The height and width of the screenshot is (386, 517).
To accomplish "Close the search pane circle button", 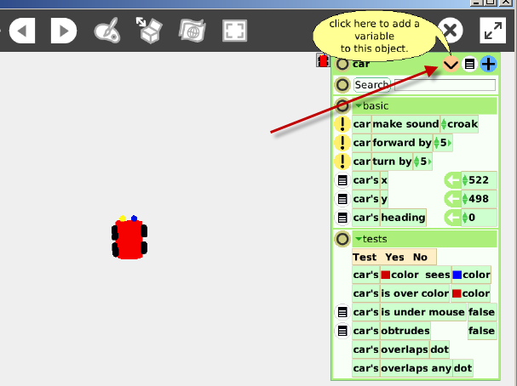I will [x=342, y=85].
